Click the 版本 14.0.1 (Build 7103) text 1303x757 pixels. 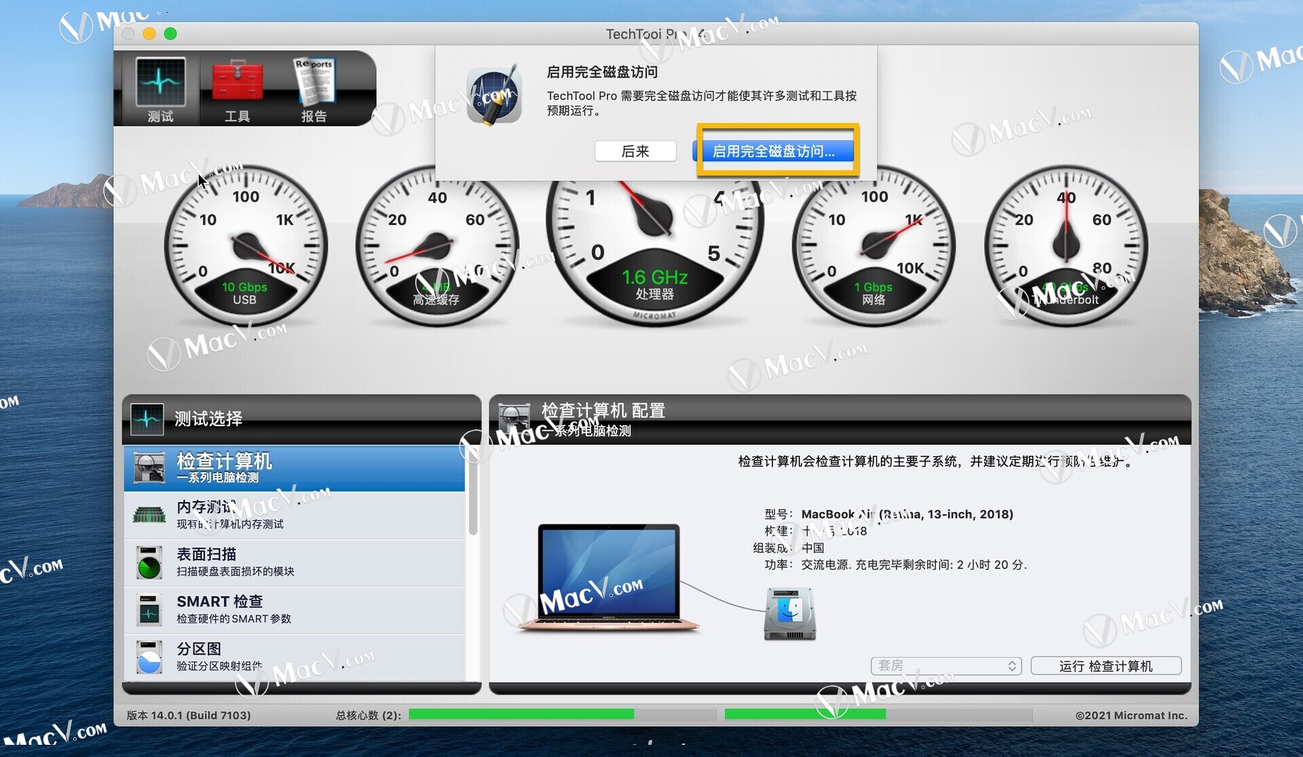pos(189,715)
